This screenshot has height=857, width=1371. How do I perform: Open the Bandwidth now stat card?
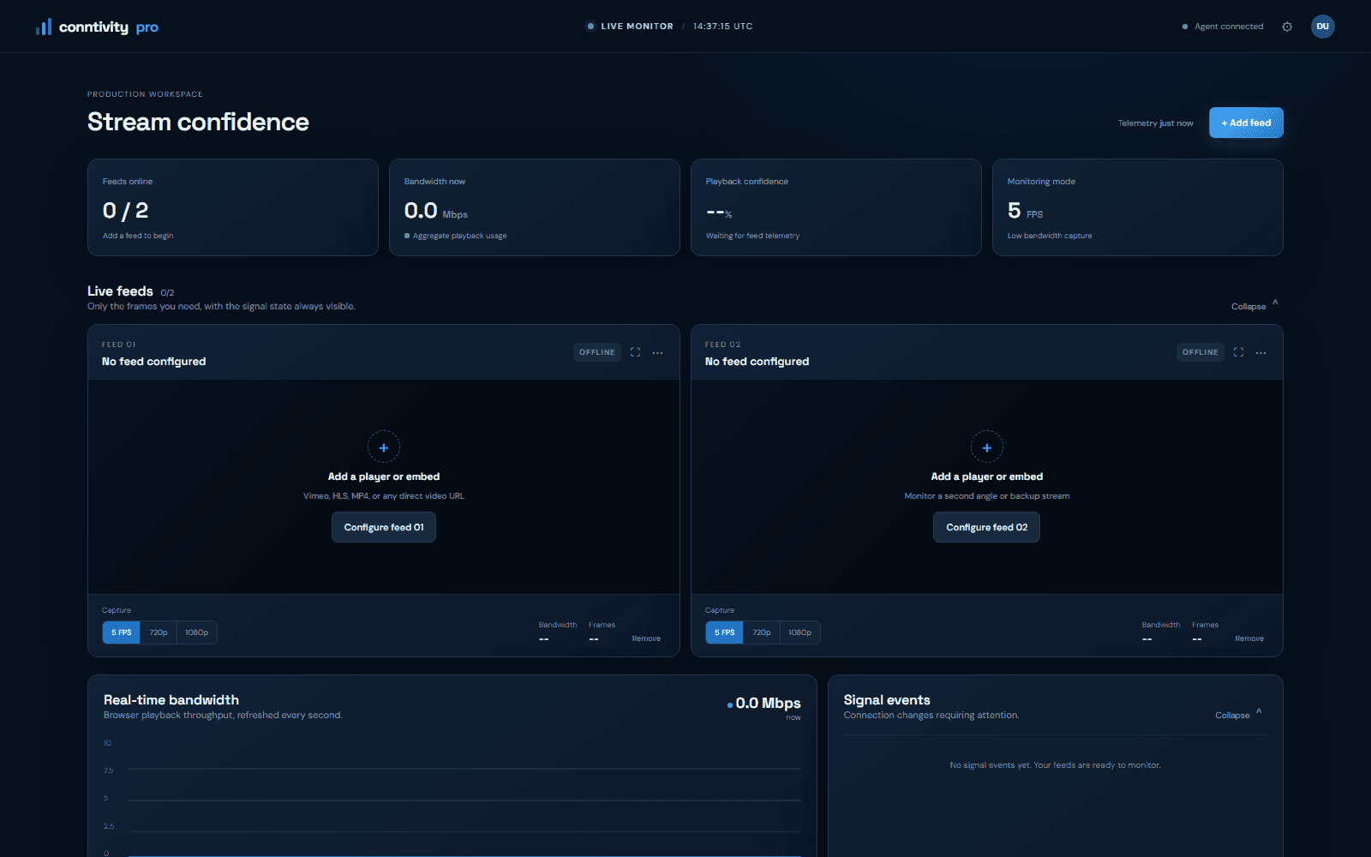pos(535,207)
